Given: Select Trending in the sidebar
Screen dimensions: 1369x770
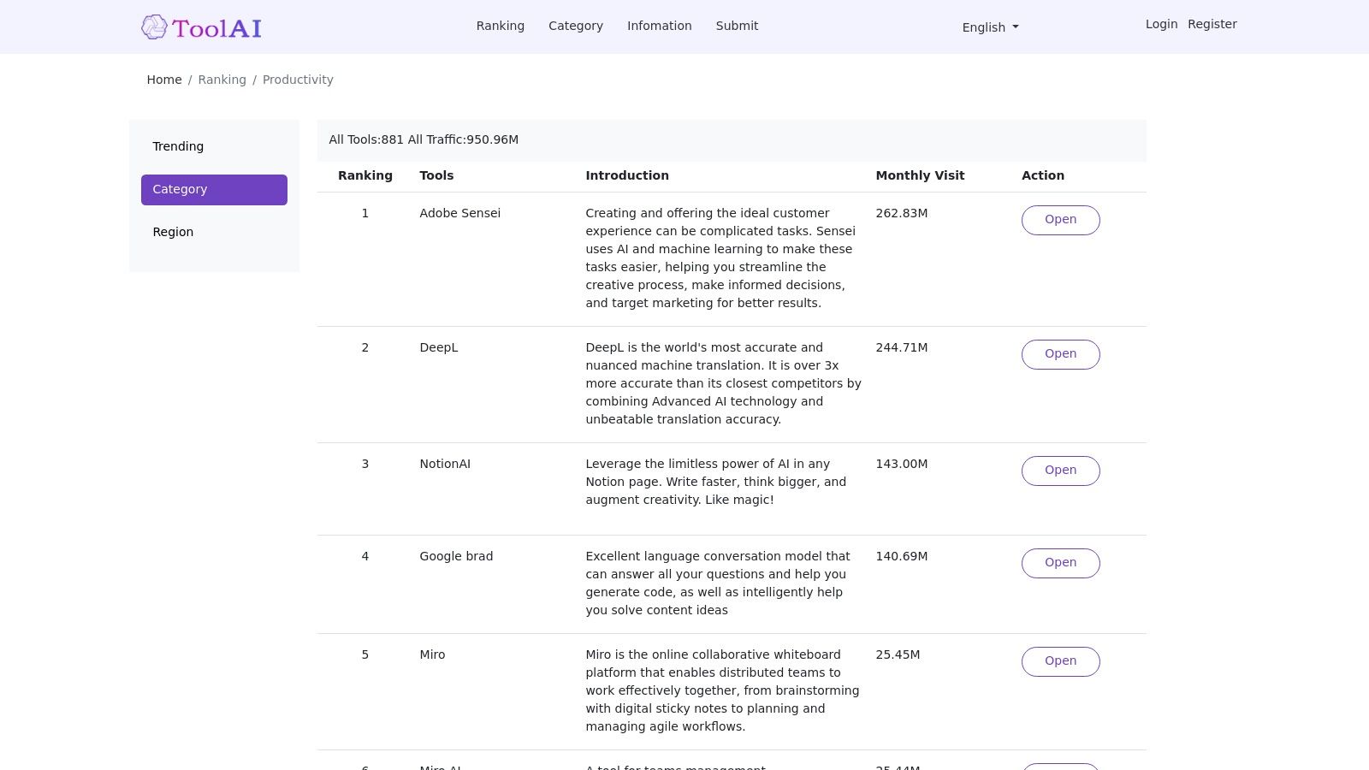Looking at the screenshot, I should [214, 146].
